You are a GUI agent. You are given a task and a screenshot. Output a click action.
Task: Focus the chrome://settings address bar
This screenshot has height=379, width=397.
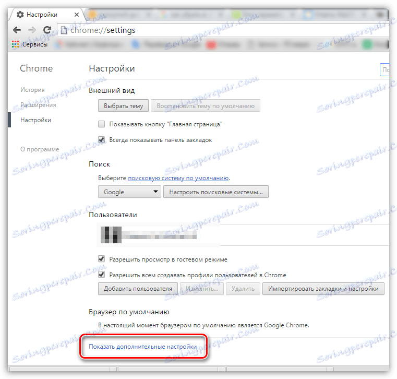tap(223, 30)
